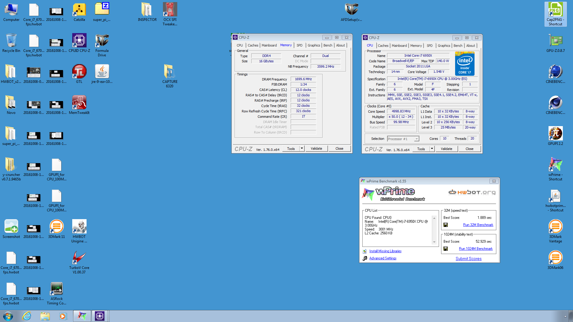Open the INSPECTOR folder
This screenshot has width=573, height=322.
[x=147, y=13]
